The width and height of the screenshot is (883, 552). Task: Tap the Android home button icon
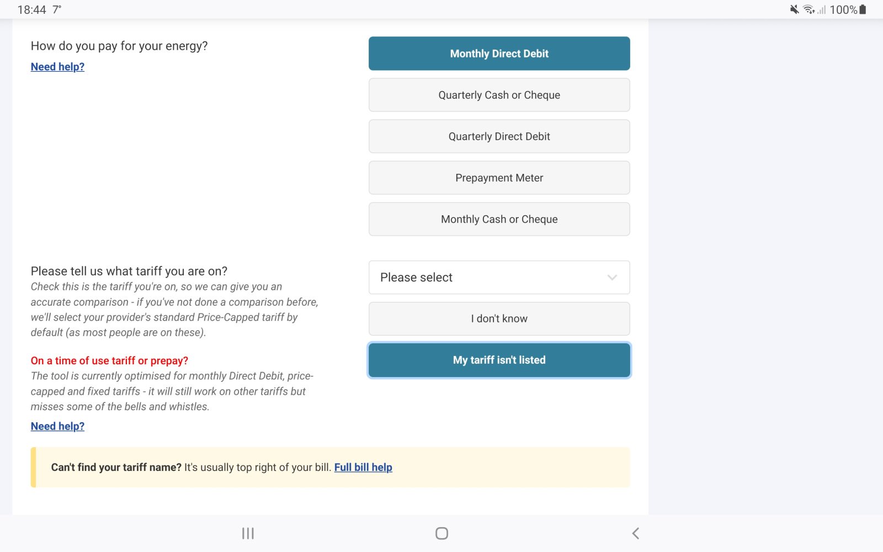441,533
